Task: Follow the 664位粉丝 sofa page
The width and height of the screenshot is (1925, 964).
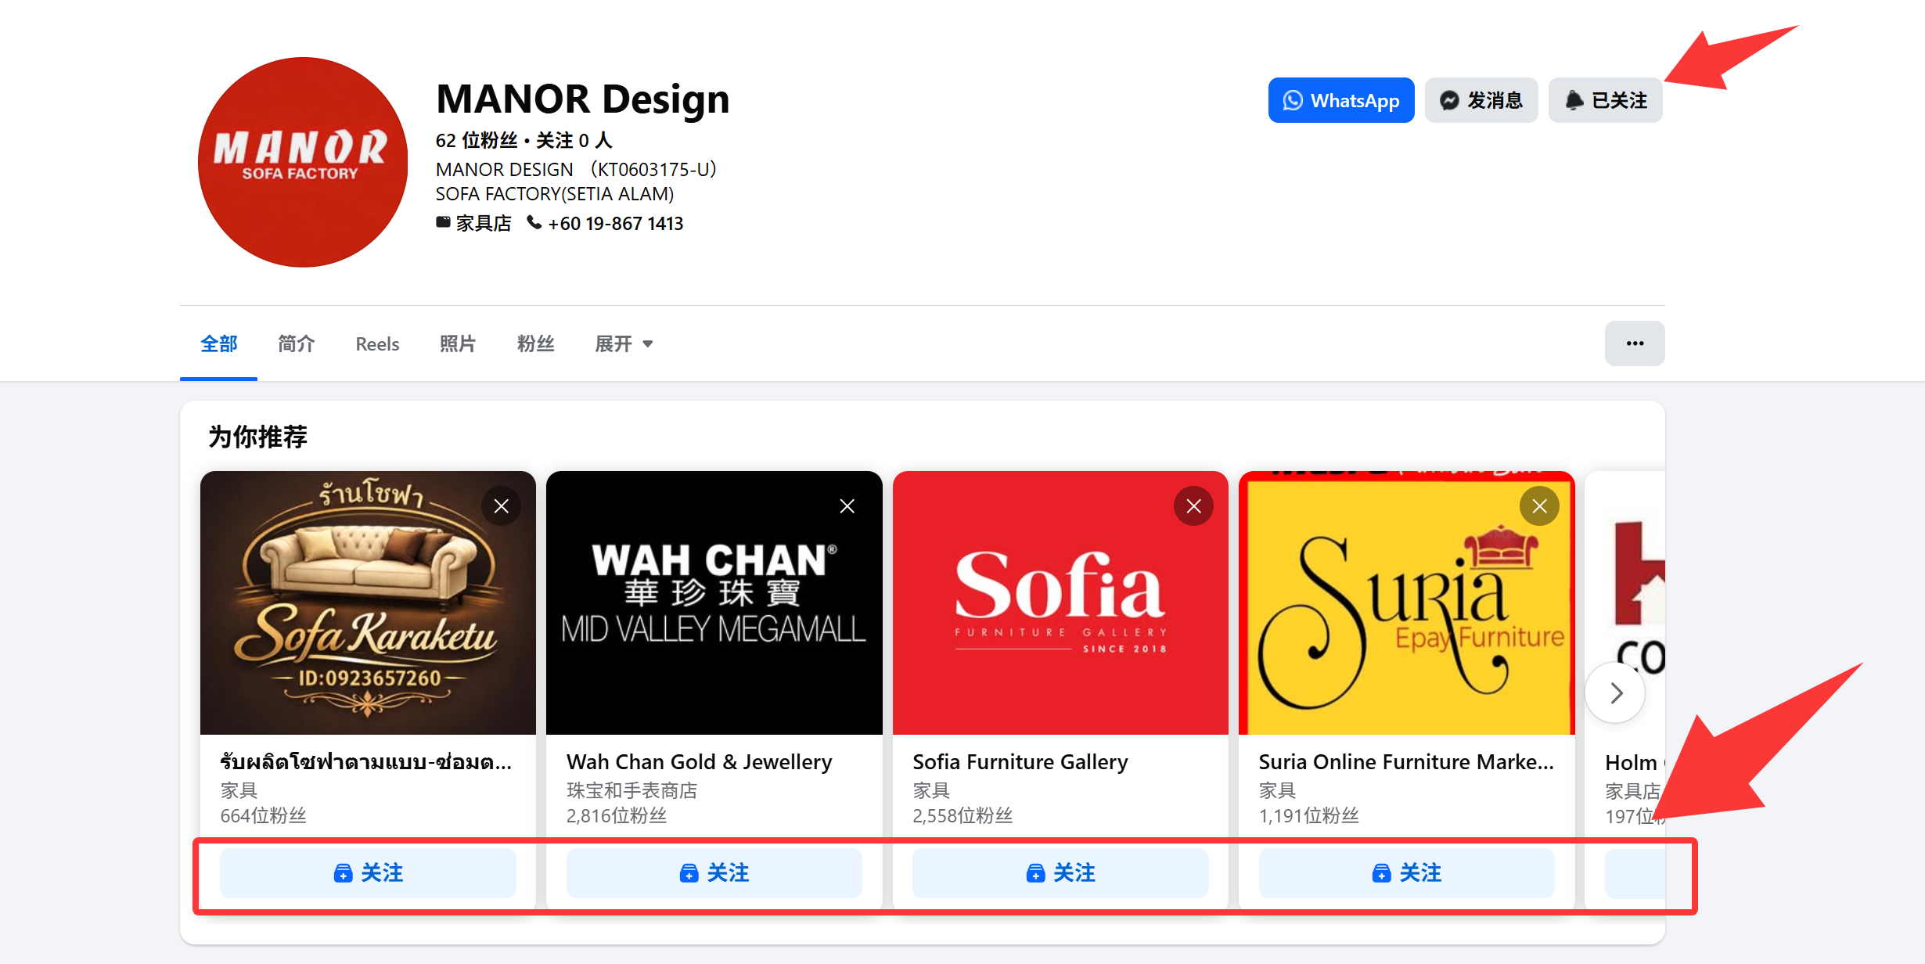Action: tap(368, 873)
